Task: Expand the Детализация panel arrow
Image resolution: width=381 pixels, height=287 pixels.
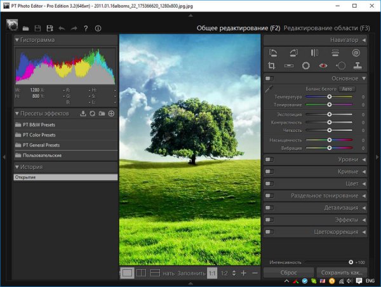Action: pos(364,208)
